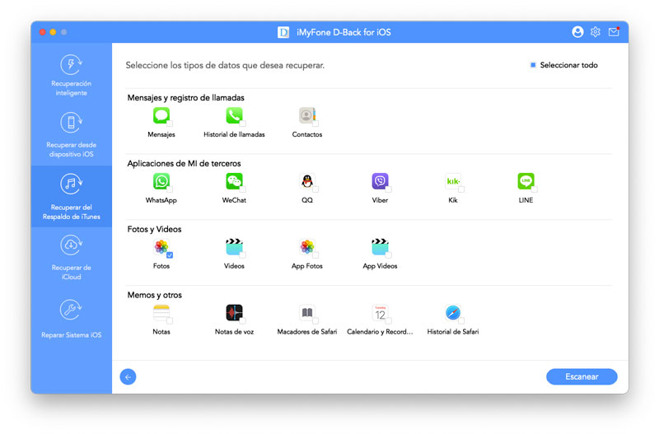This screenshot has height=434, width=659.
Task: Open the user account icon
Action: 577,32
